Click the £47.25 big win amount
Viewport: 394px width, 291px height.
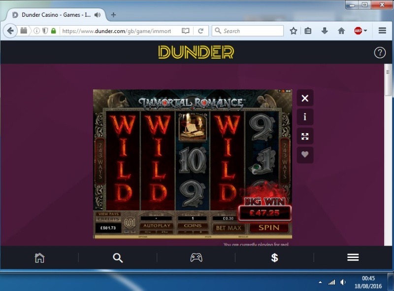point(264,213)
